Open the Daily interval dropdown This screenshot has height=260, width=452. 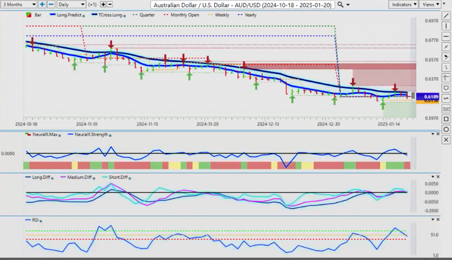point(71,4)
